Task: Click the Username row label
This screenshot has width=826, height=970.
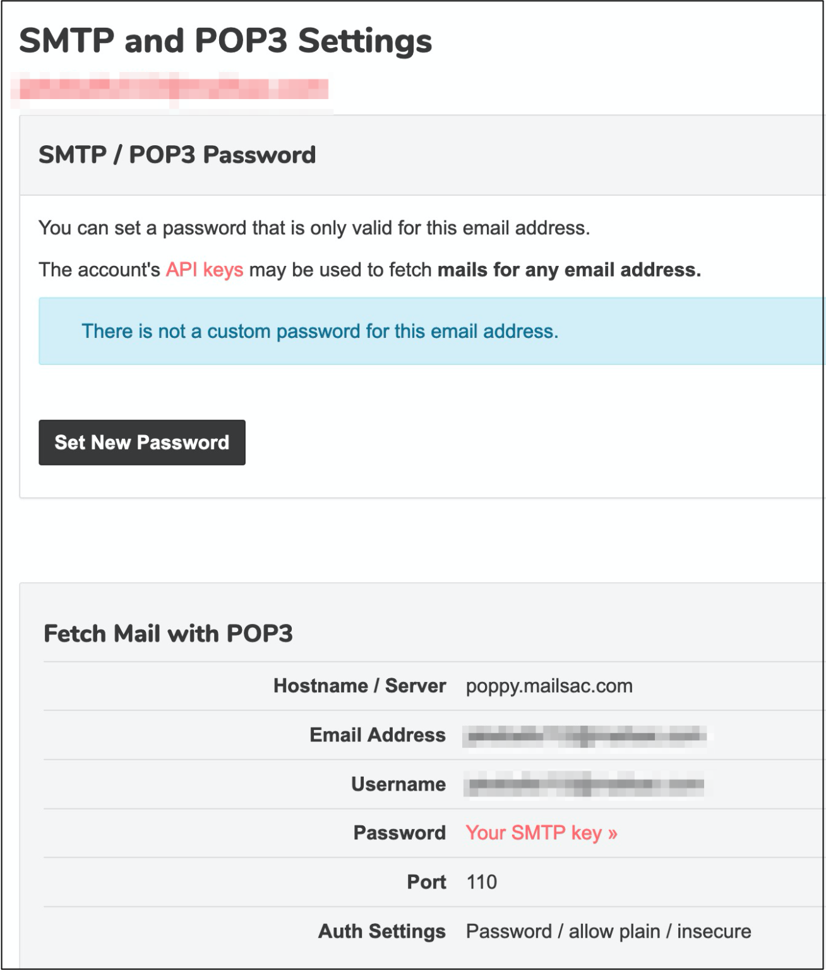Action: (398, 784)
